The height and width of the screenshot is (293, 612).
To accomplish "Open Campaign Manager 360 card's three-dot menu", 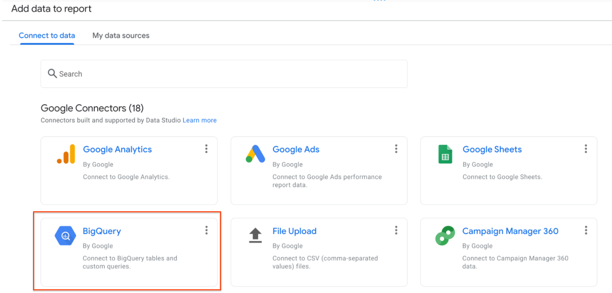I will [x=586, y=230].
